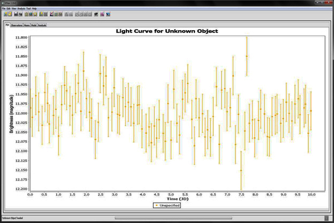This screenshot has width=334, height=223.
Task: Click the 'Time (JD)' axis label
Action: (178, 199)
